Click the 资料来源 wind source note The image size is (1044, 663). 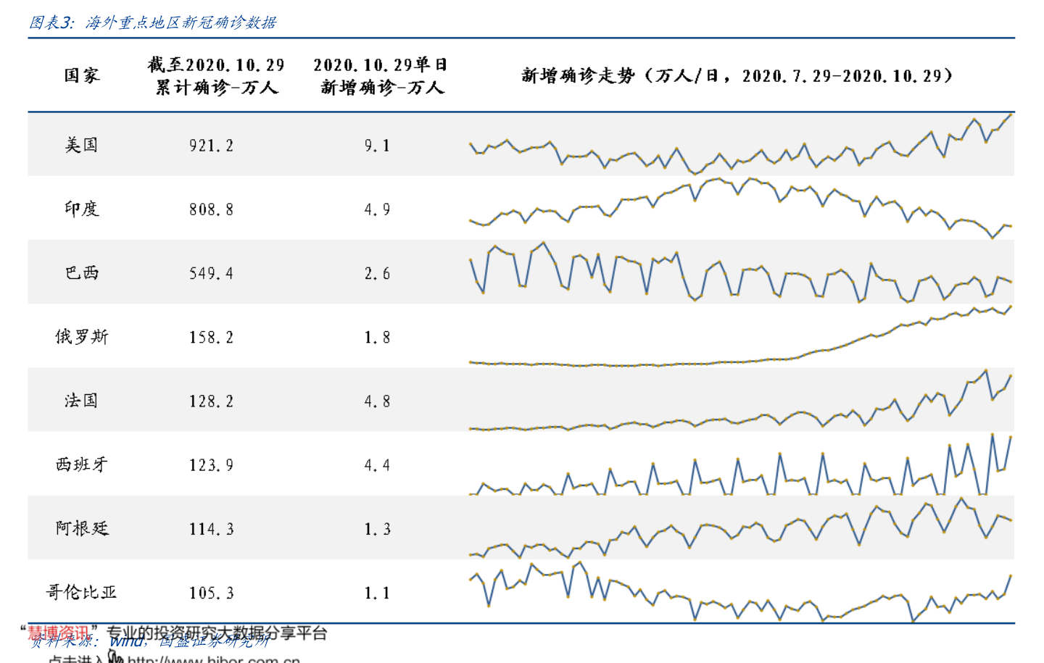click(x=149, y=641)
